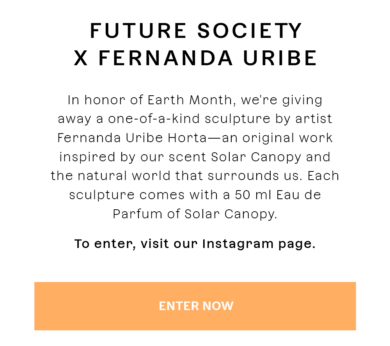
Task: Click the word 'sculpture' before 'by artist'
Action: (238, 119)
